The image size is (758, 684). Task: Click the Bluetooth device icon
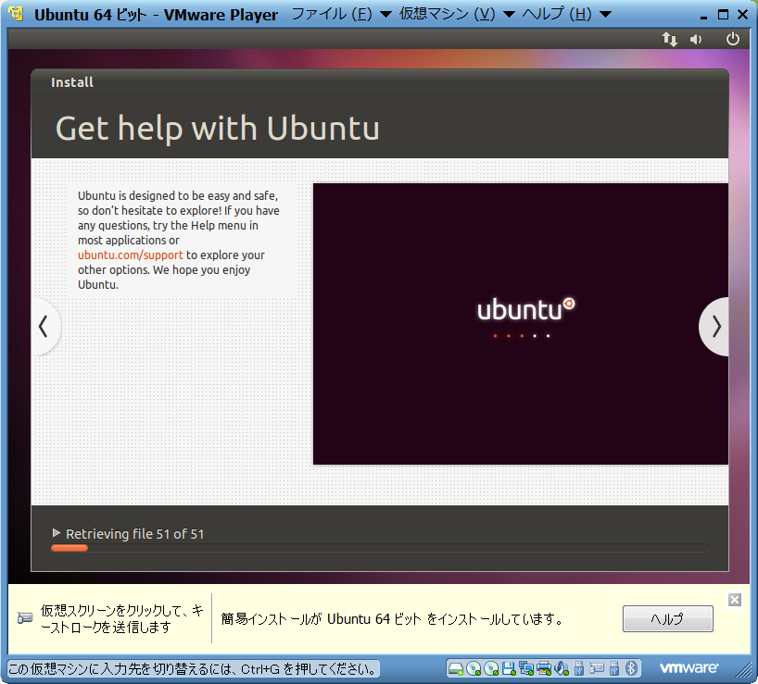pos(631,668)
